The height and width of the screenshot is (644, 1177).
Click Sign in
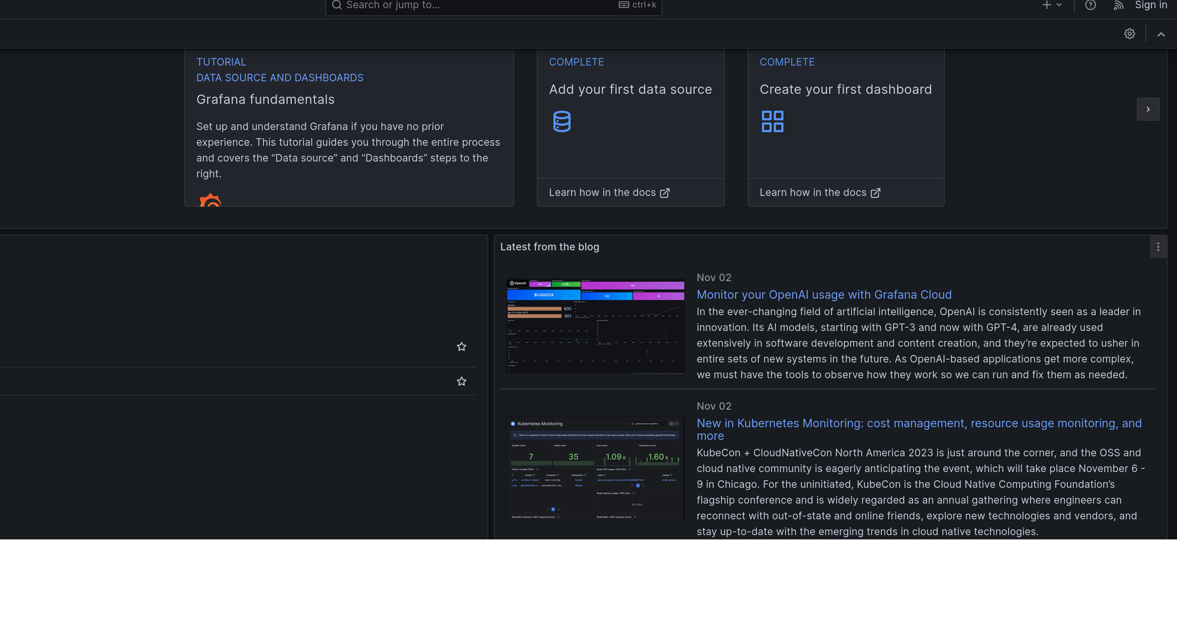click(x=1150, y=5)
